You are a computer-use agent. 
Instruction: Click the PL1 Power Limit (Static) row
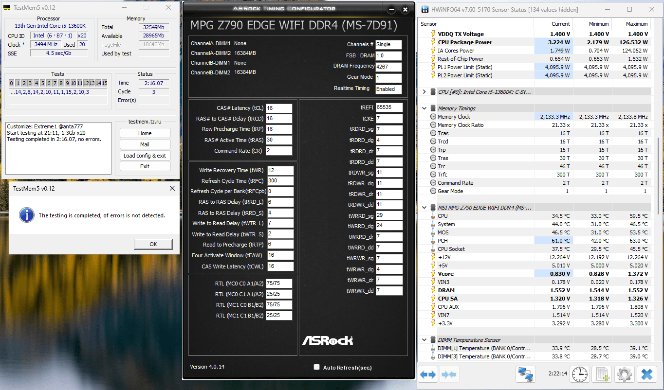pyautogui.click(x=535, y=67)
